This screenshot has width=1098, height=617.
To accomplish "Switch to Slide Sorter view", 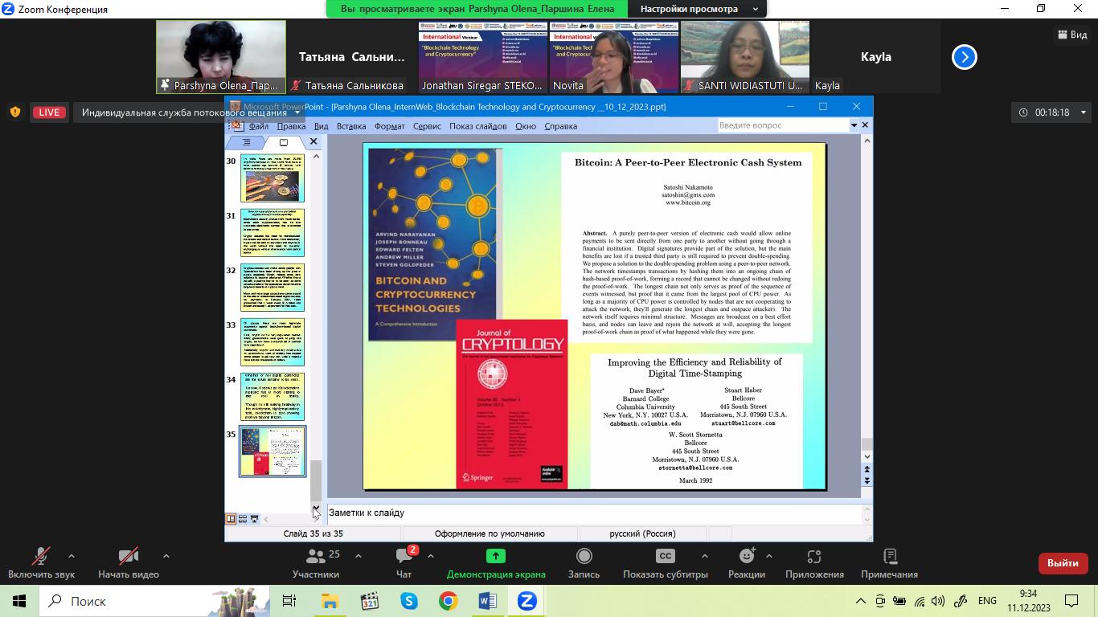I will click(242, 519).
